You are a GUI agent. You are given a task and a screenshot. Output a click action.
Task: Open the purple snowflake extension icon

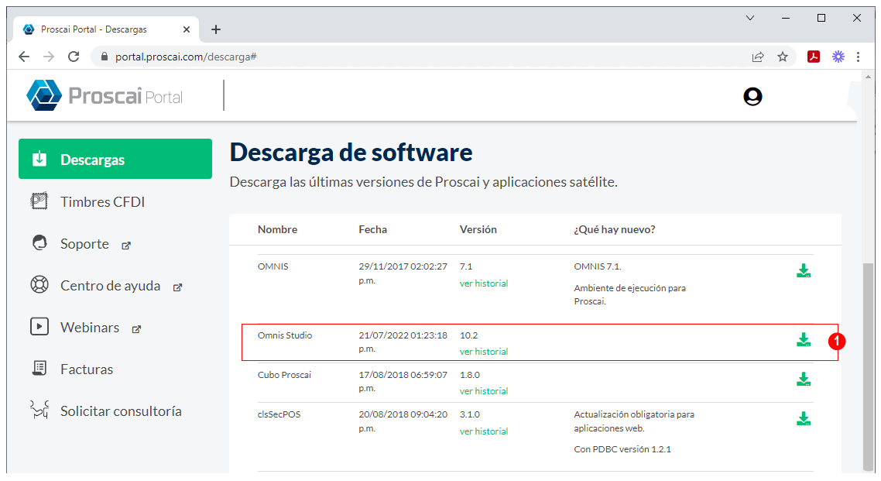tap(838, 57)
